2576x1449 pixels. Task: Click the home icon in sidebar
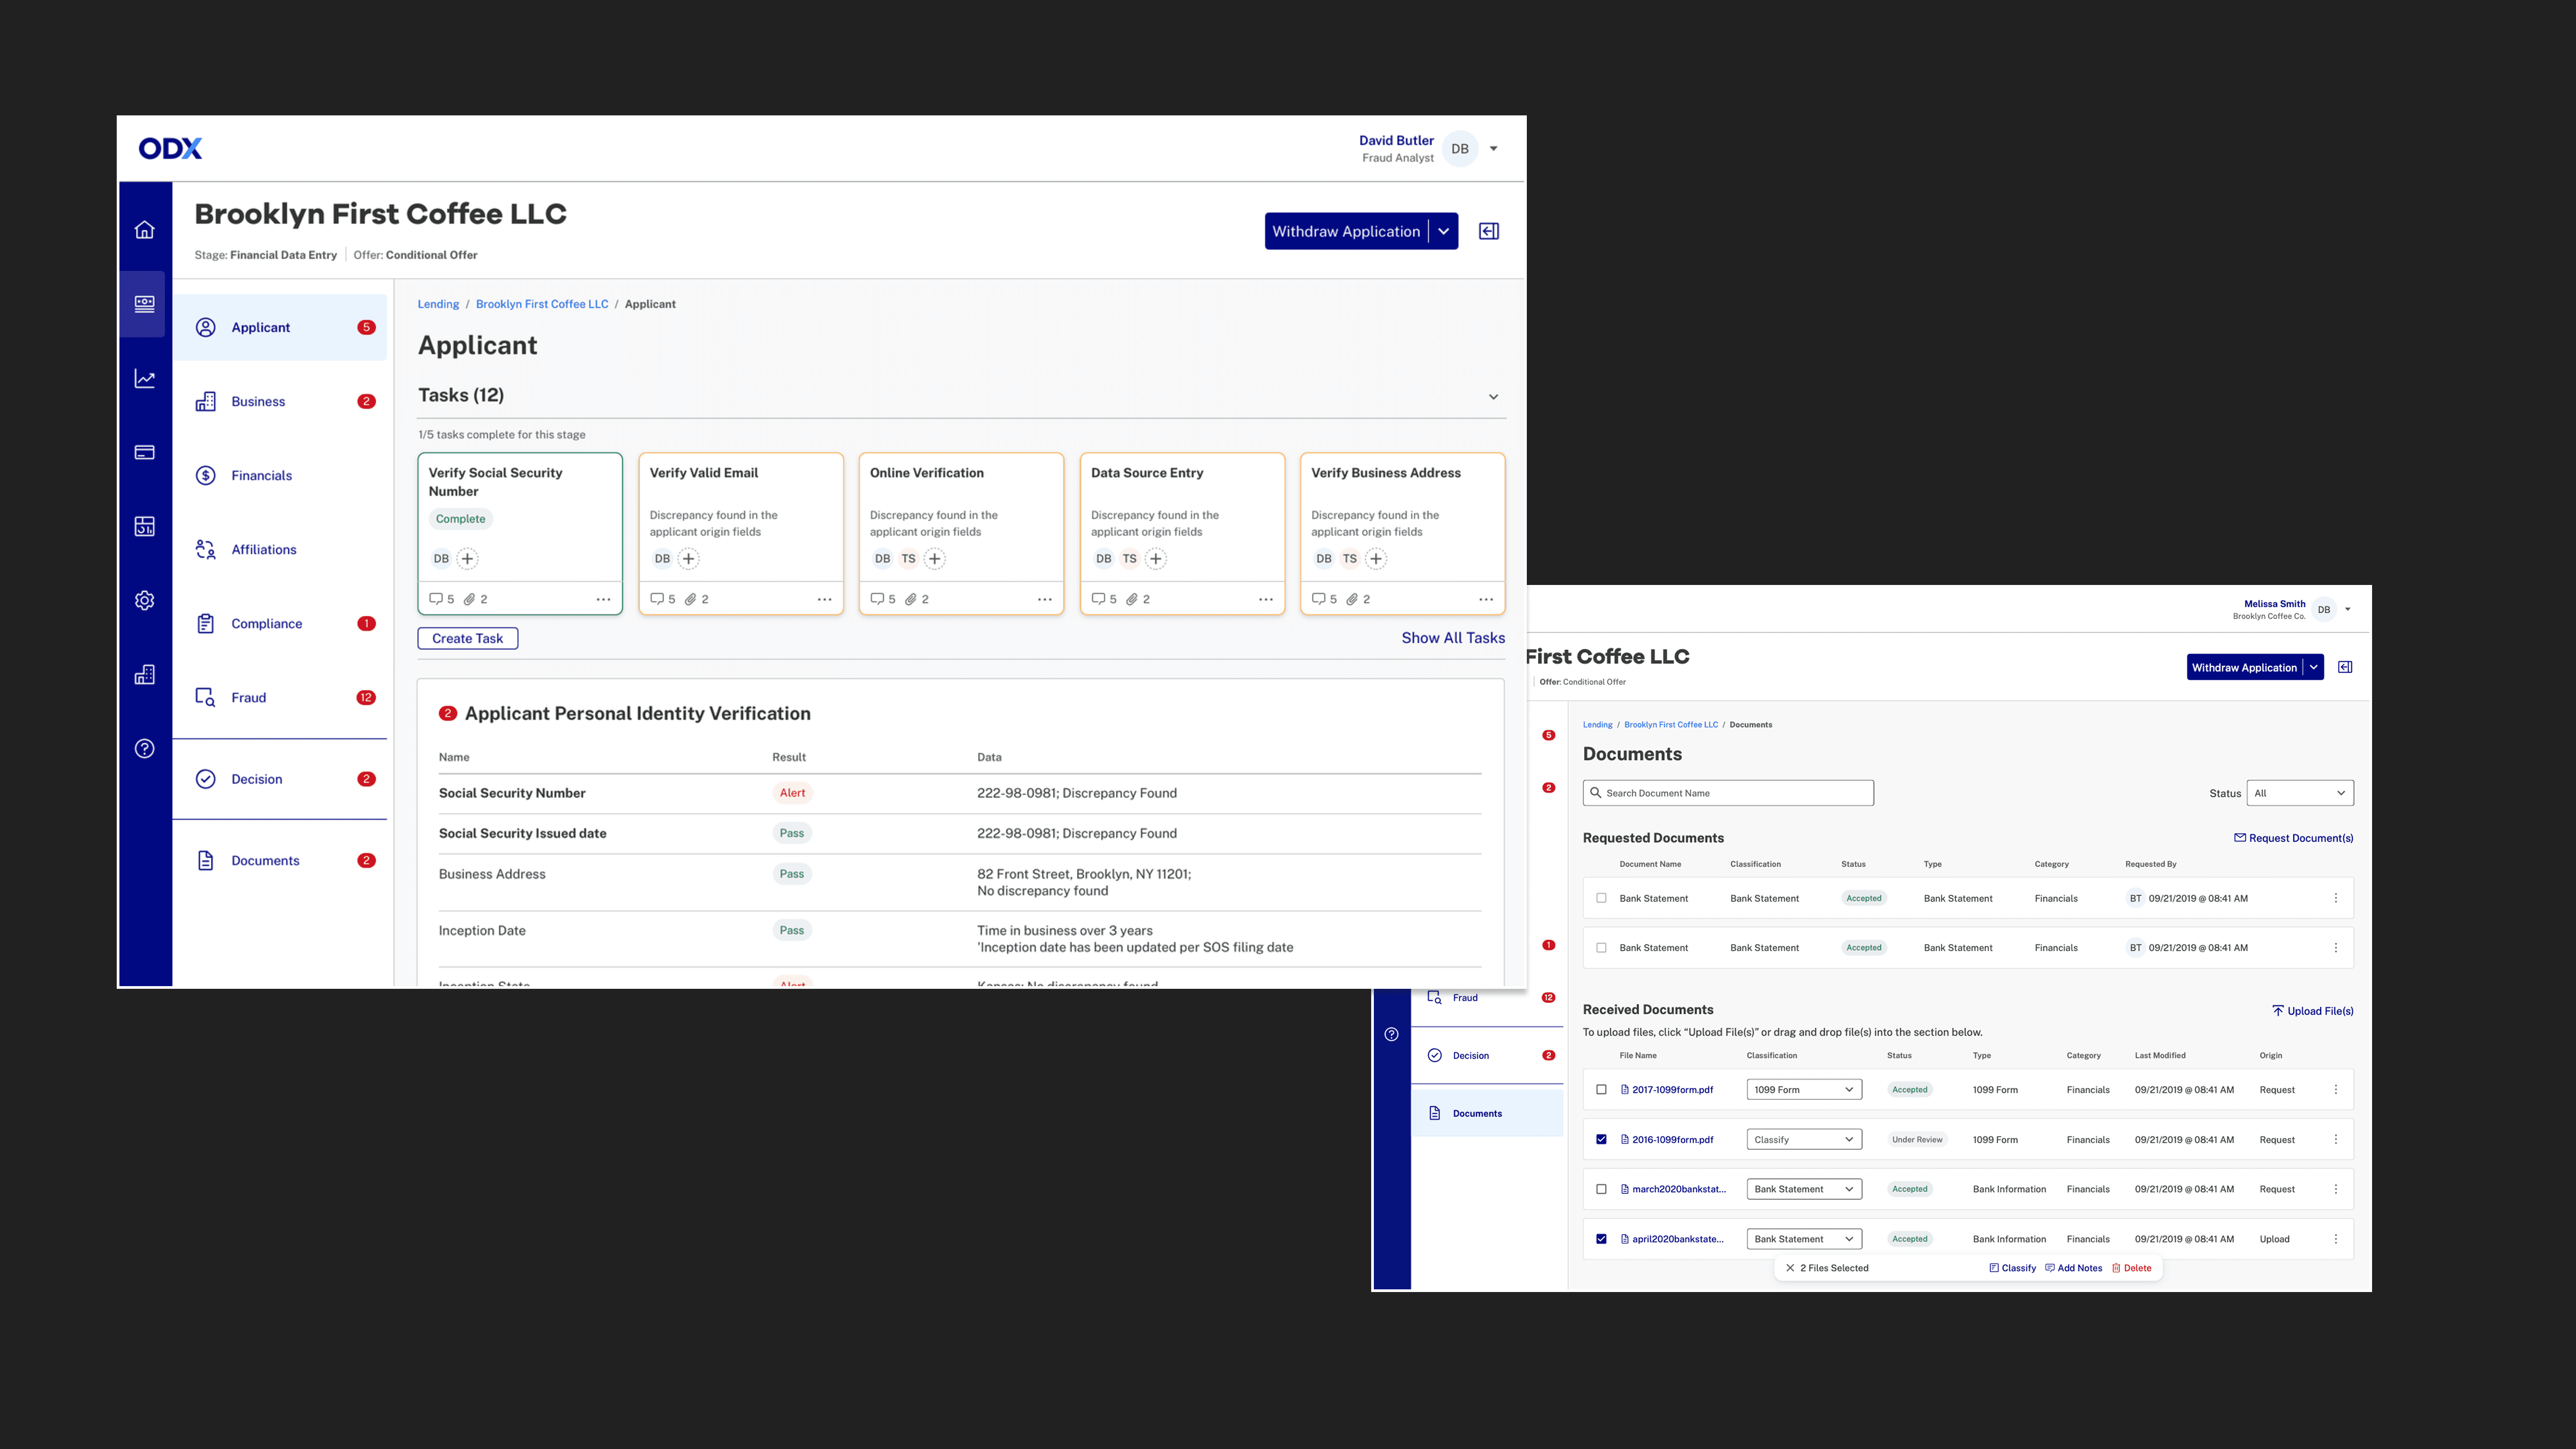145,230
